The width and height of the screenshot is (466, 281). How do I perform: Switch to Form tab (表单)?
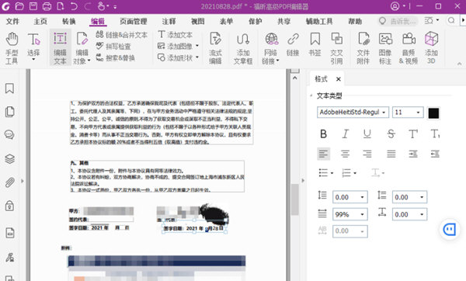[226, 22]
